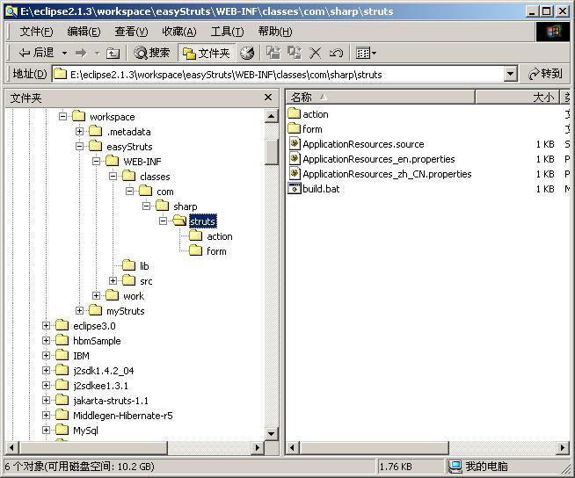Open the Help menu
This screenshot has height=478, width=575.
[275, 32]
